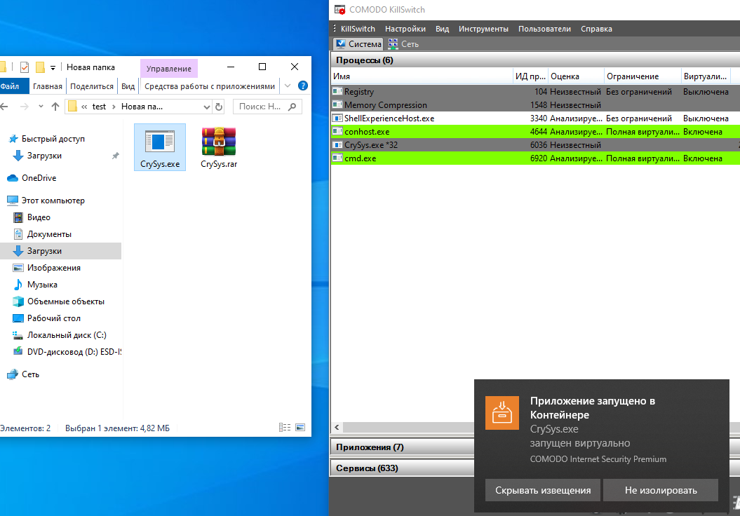
Task: Open the Инструменты menu
Action: [x=484, y=29]
